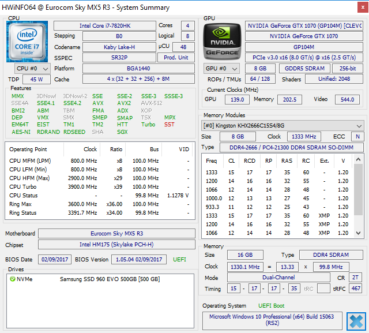Click the µCU 48 field

pyautogui.click(x=183, y=47)
